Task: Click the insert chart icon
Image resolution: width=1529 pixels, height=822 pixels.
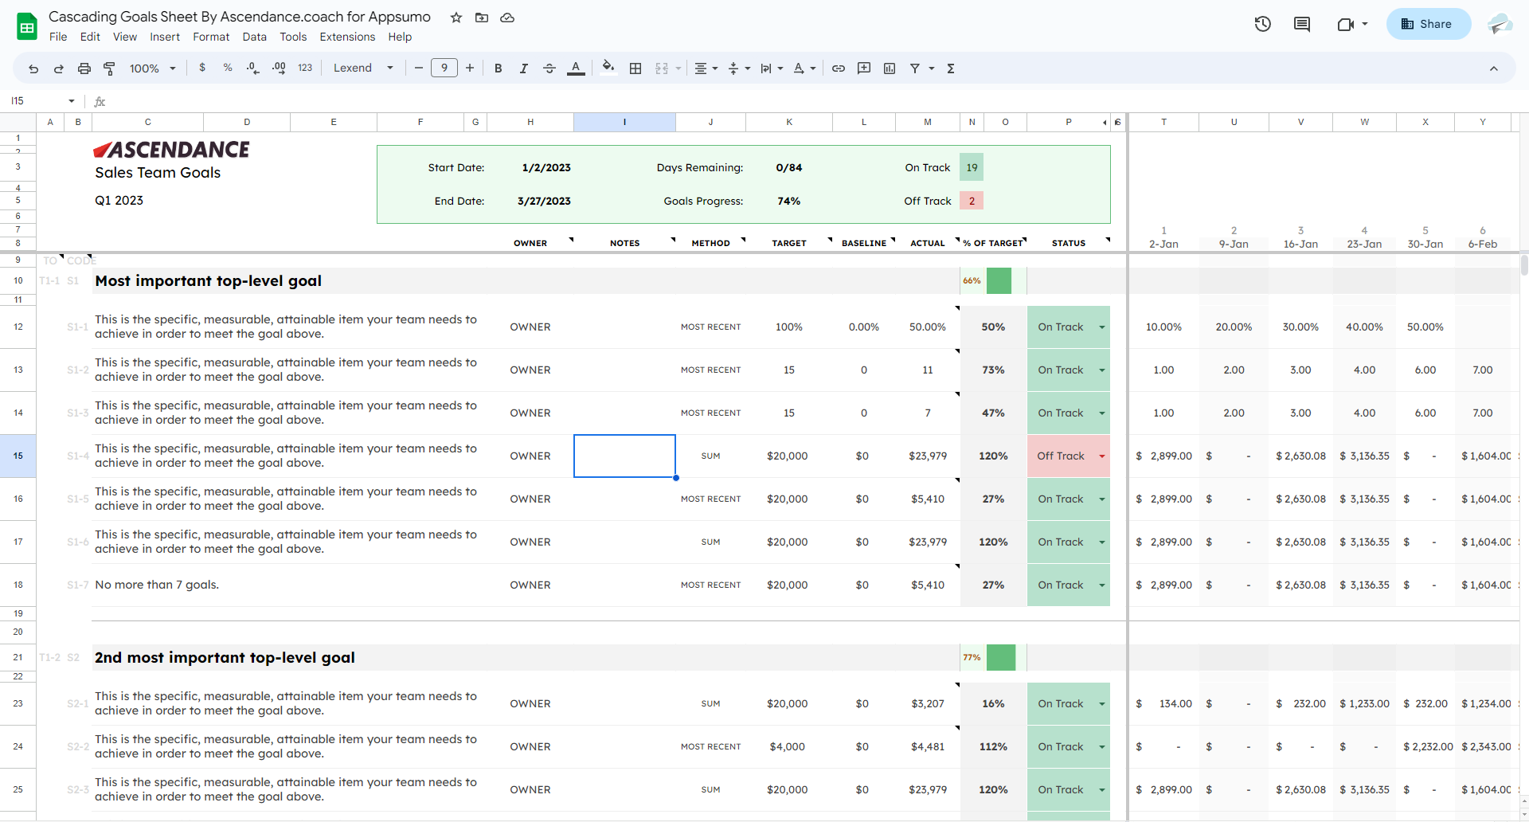Action: click(x=890, y=68)
